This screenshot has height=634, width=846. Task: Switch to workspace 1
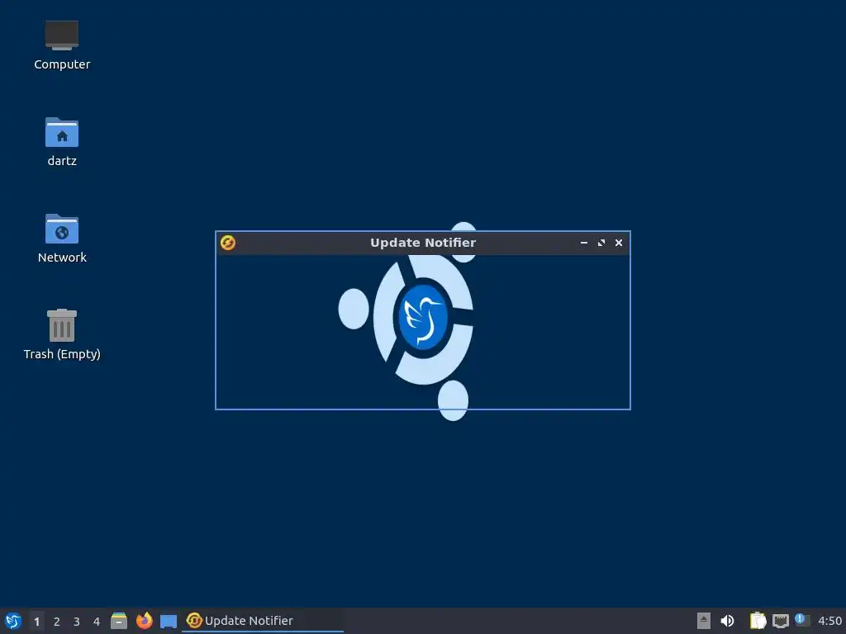(x=36, y=621)
